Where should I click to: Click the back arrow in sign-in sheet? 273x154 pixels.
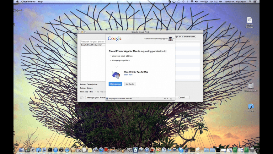(x=165, y=99)
